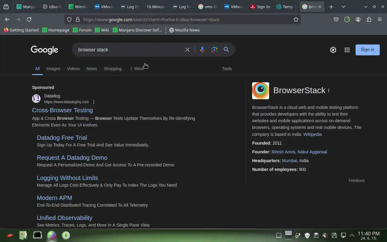387x242 pixels.
Task: Open the Firefox hamburger menu
Action: pyautogui.click(x=380, y=19)
